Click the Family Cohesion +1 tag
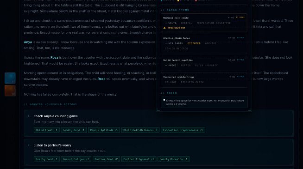303x169 pixels. pyautogui.click(x=174, y=159)
